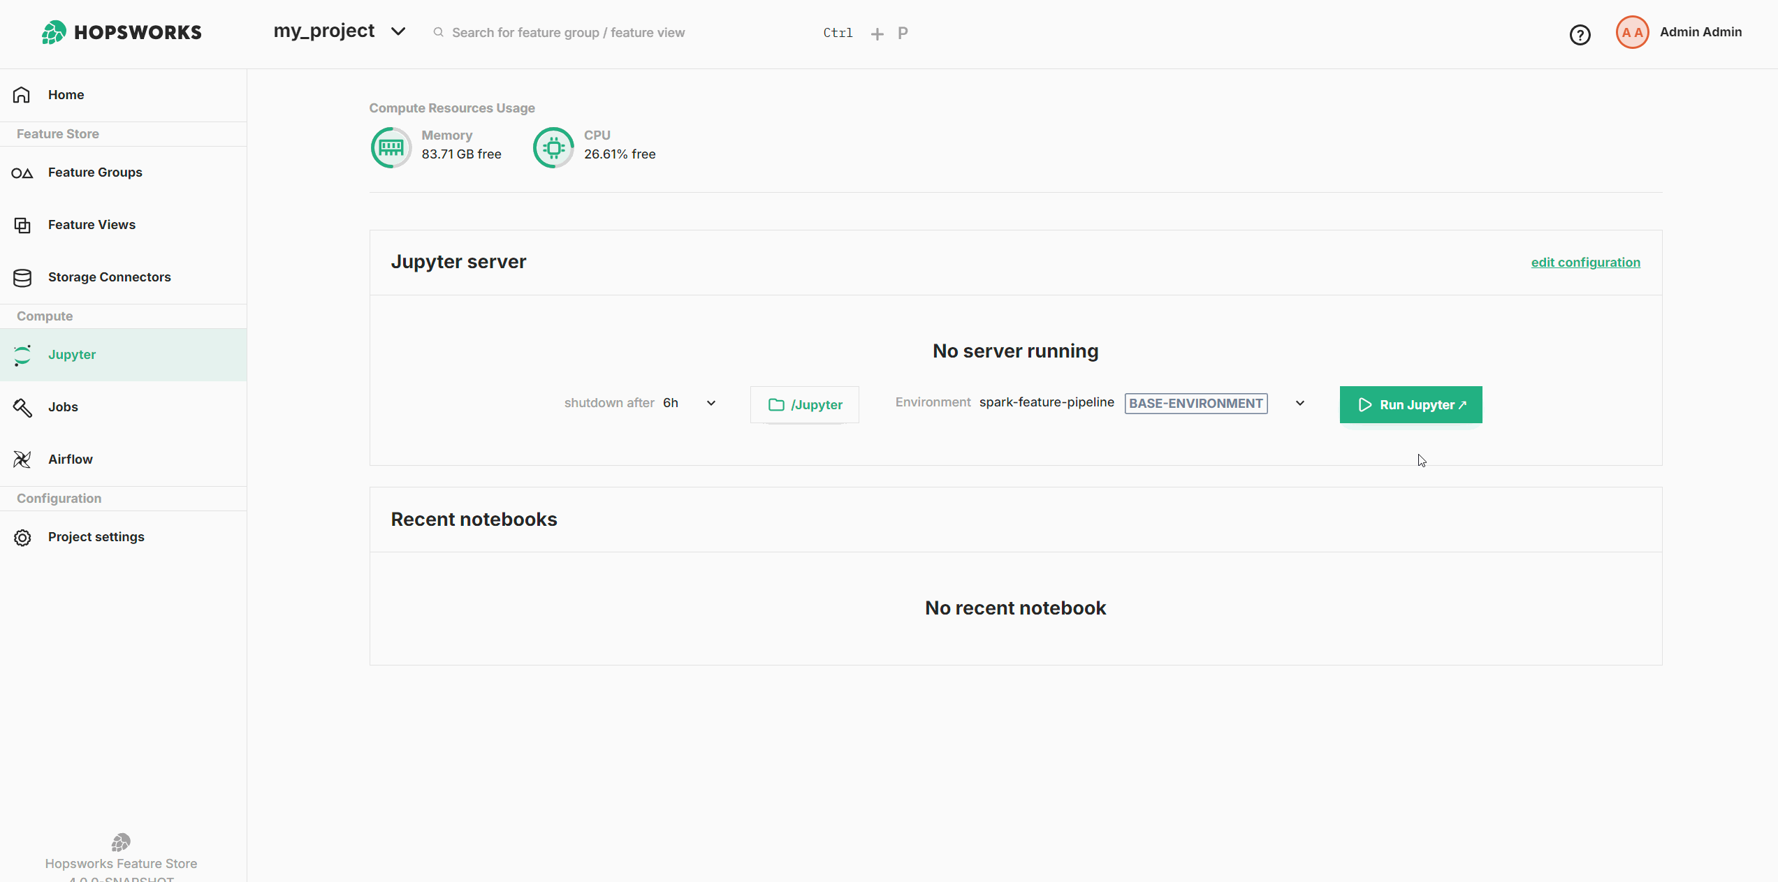Select the Feature Groups icon
Image resolution: width=1778 pixels, height=882 pixels.
point(22,171)
